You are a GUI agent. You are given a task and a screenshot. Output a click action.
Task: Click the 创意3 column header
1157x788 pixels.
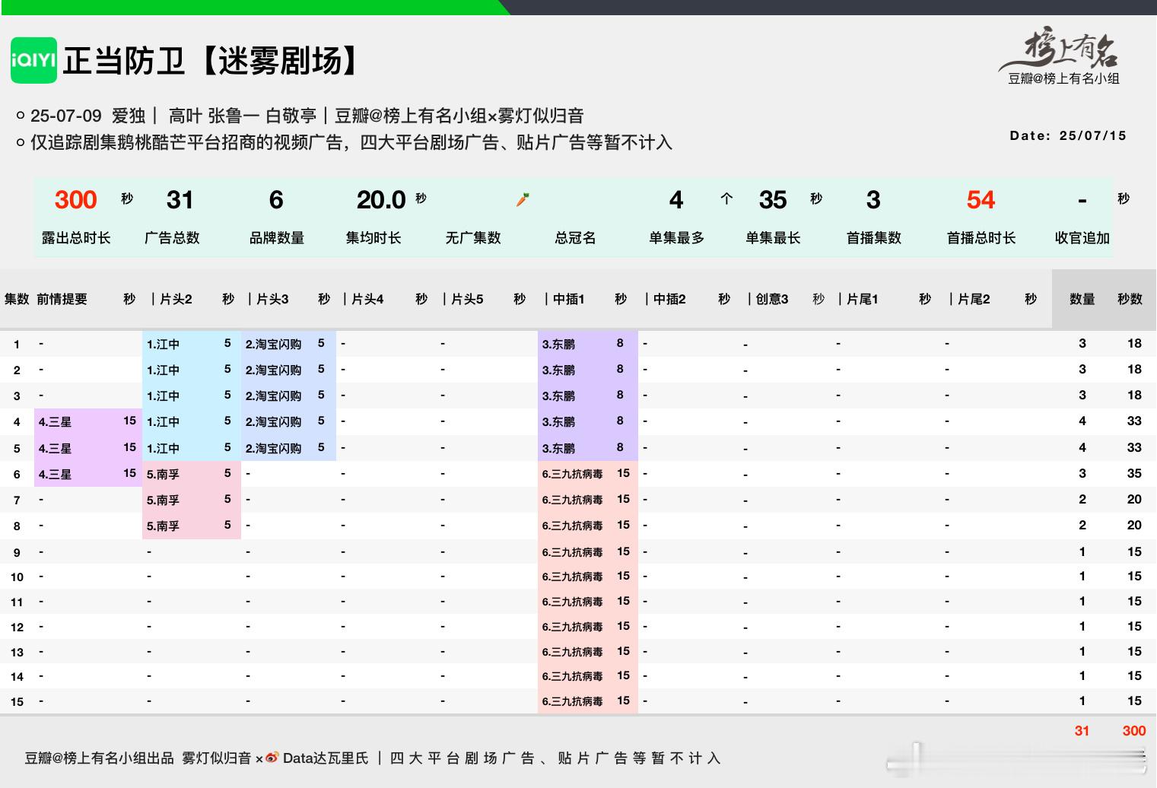[772, 299]
